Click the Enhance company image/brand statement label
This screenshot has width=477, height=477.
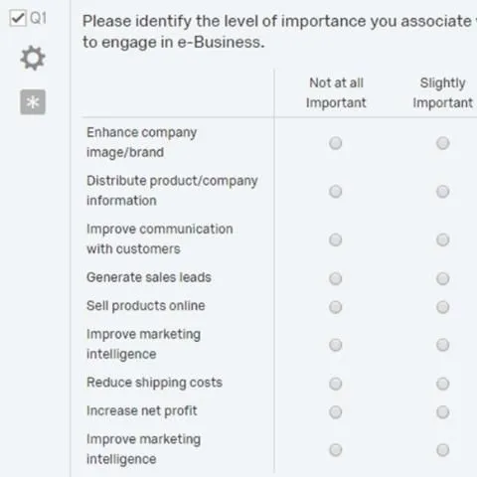142,142
